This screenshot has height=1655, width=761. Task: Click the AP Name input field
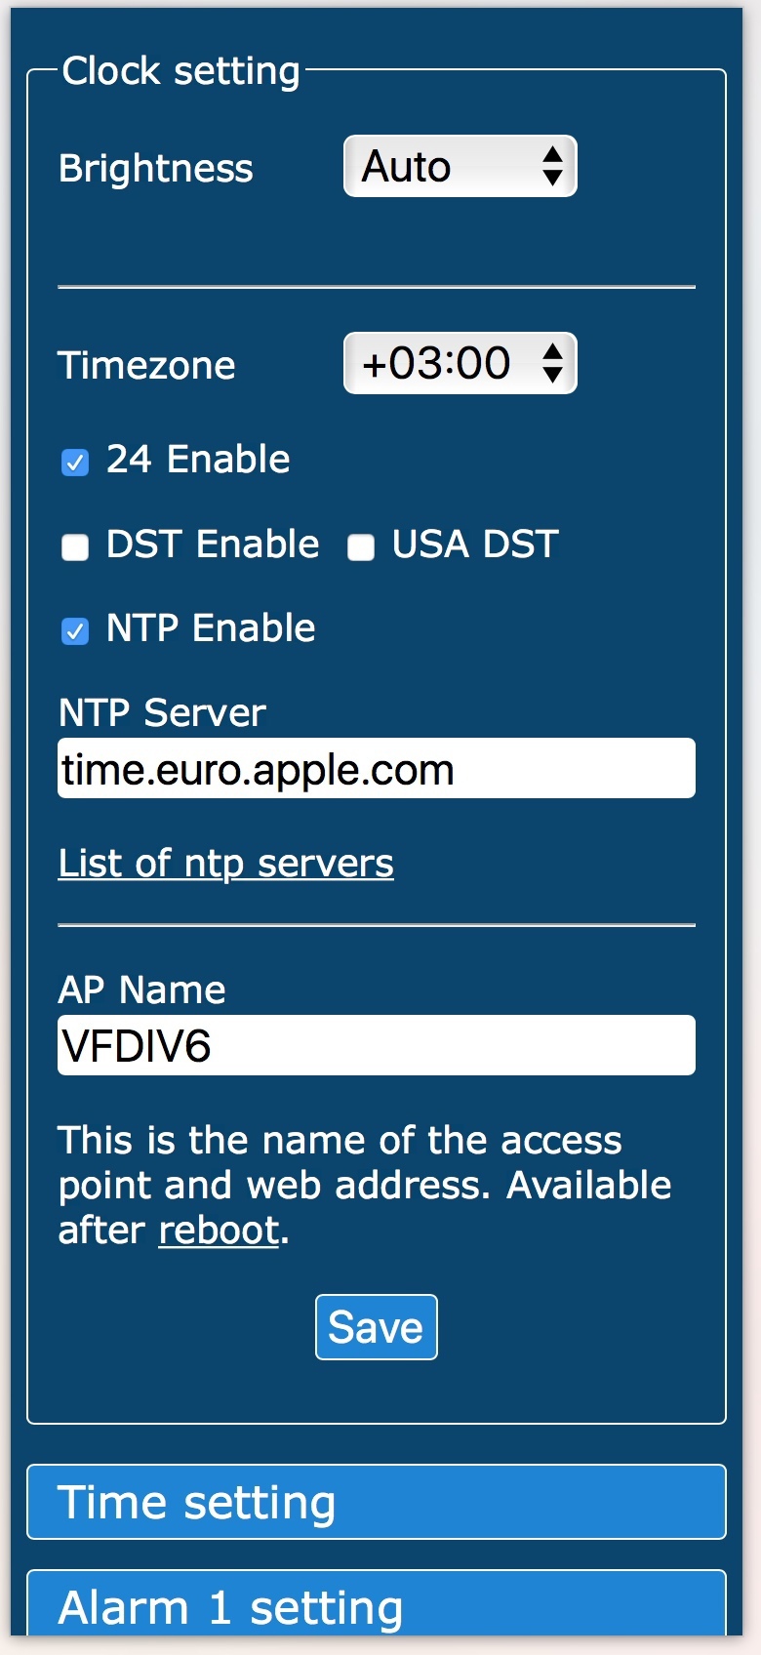[x=377, y=1045]
